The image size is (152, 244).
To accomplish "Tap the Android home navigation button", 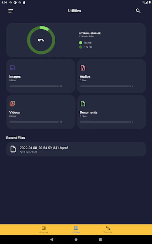I will point(76,239).
